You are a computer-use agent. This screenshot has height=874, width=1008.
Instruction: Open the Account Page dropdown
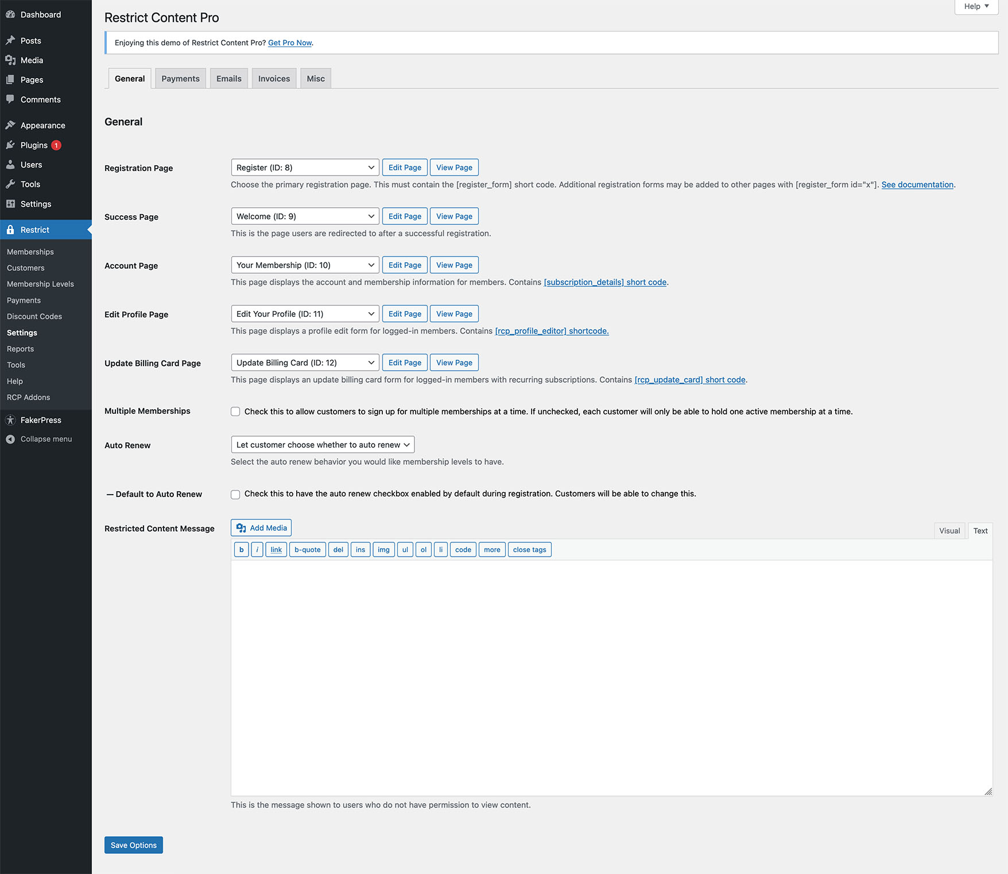(305, 265)
